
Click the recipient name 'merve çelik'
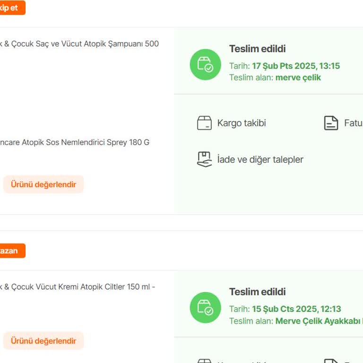298,78
